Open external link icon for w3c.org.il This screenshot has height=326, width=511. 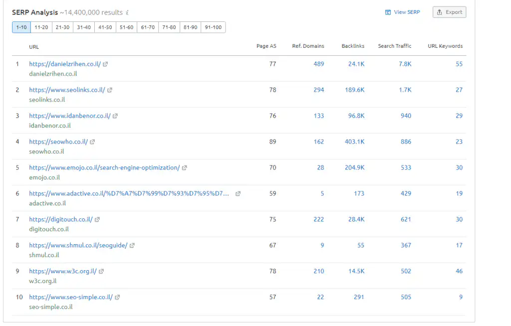tap(101, 272)
